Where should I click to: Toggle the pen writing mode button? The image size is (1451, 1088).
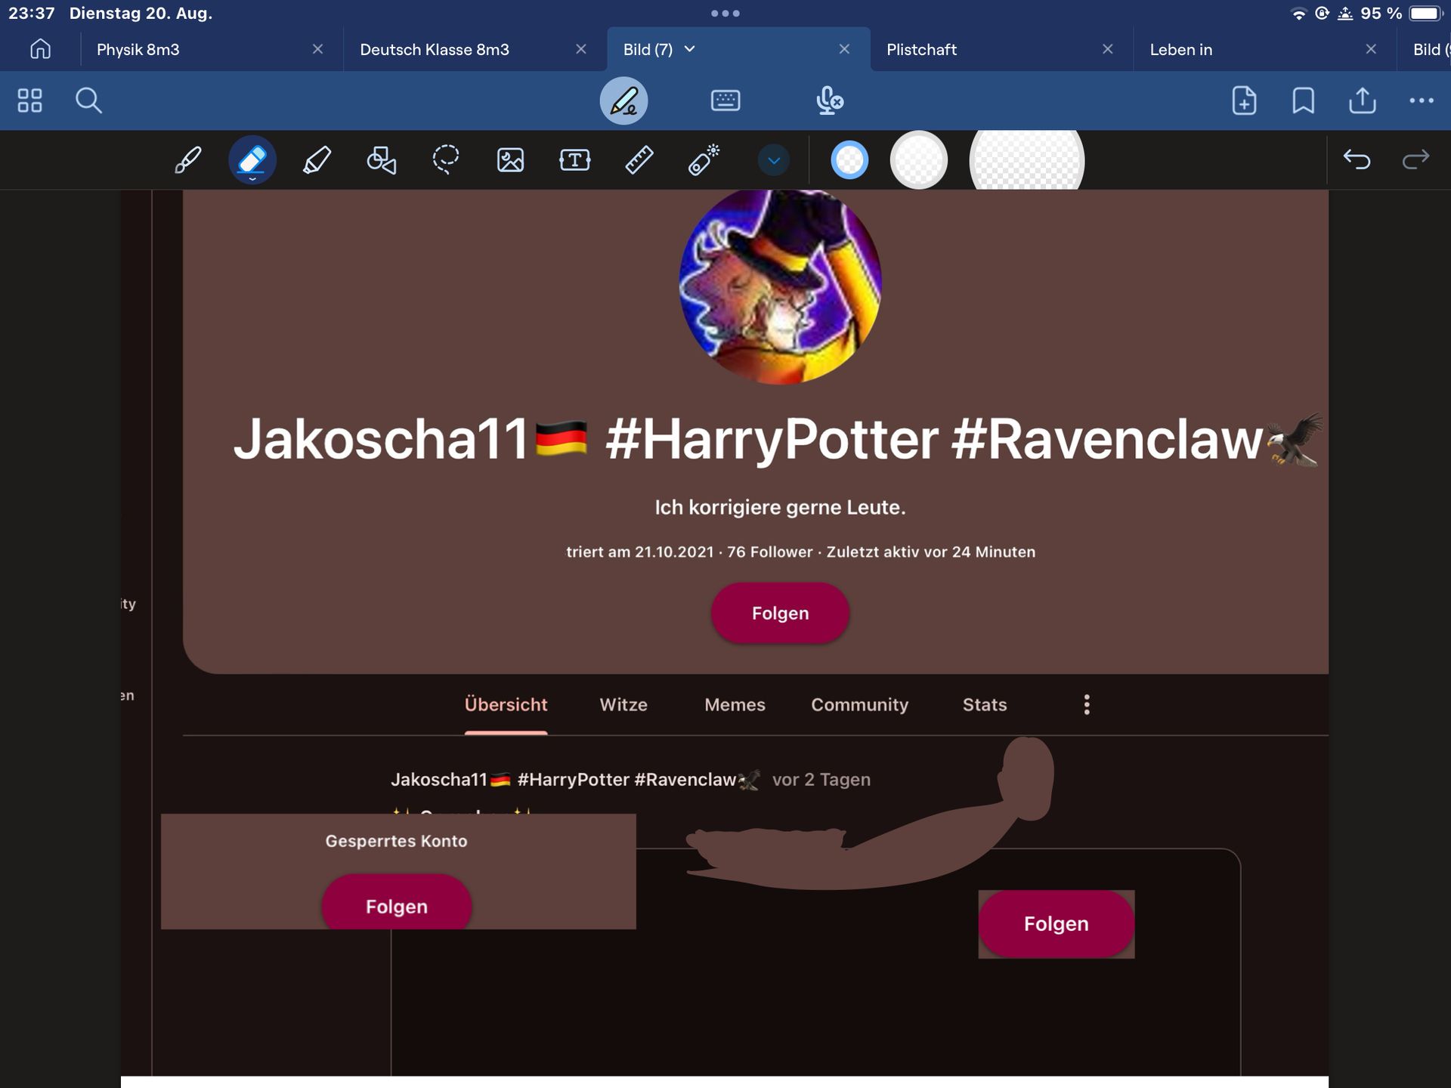(623, 100)
